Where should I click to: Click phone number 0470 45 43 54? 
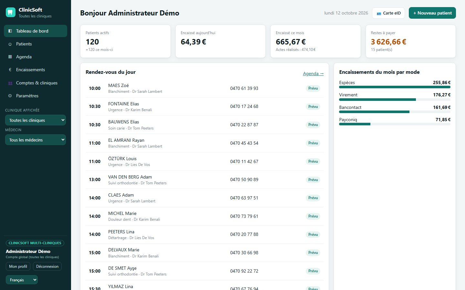pos(244,143)
